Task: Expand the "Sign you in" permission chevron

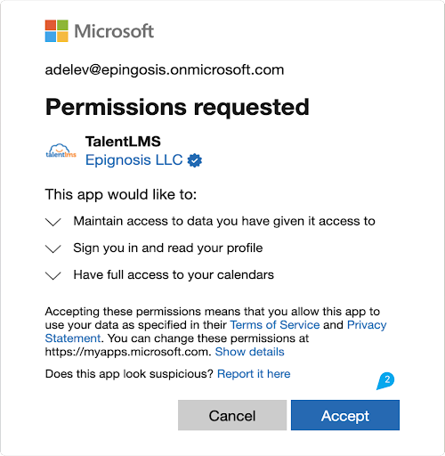Action: click(x=53, y=248)
